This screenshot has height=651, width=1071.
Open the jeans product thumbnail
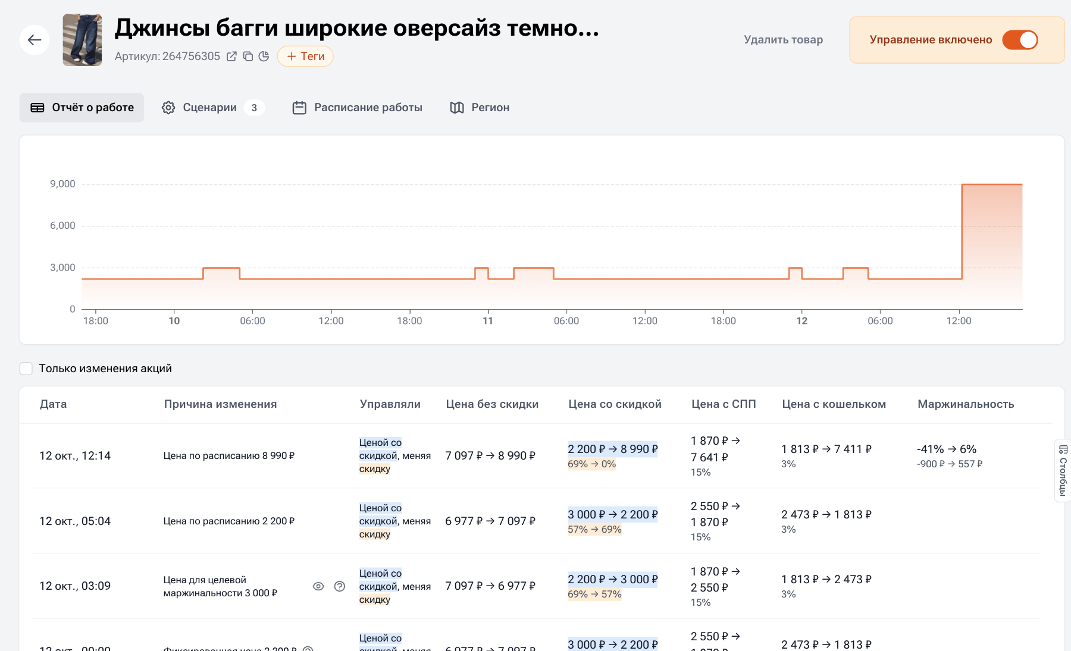[82, 40]
